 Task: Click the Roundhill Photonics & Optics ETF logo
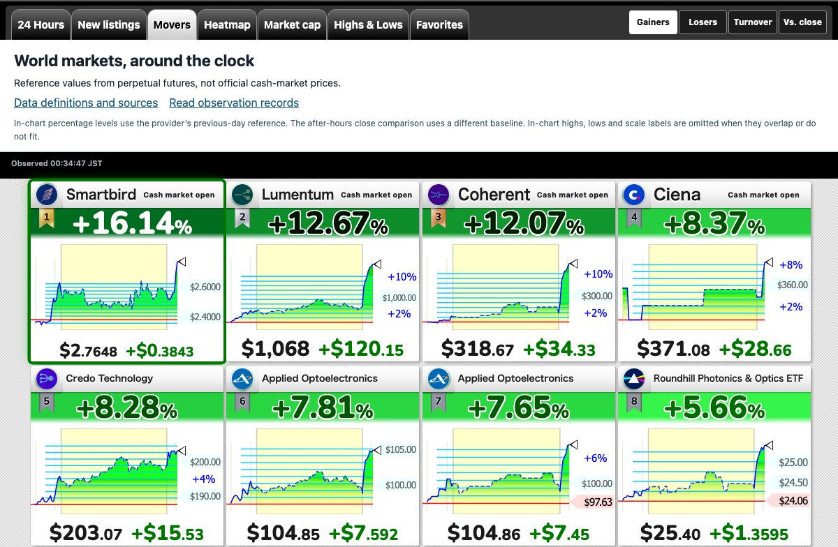pyautogui.click(x=634, y=379)
